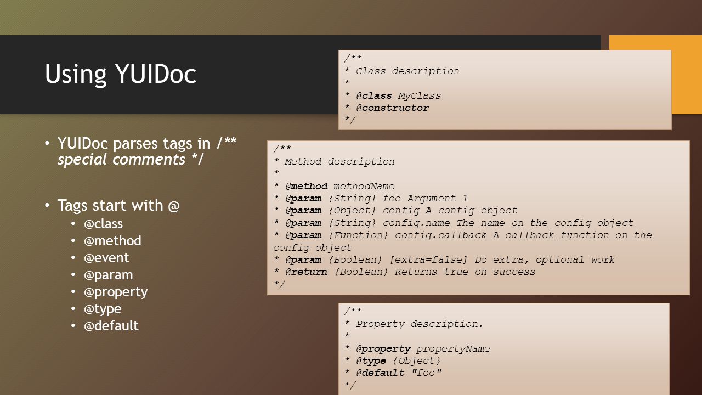This screenshot has width=702, height=395.
Task: Select the '@param {String} config.name' code line
Action: 454,223
